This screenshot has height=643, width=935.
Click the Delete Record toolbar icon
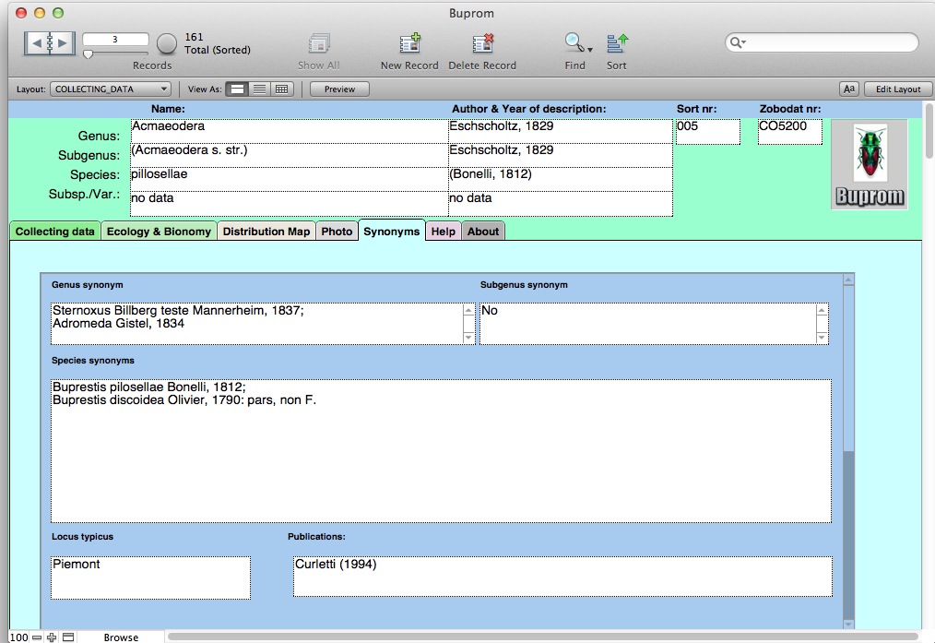point(482,44)
